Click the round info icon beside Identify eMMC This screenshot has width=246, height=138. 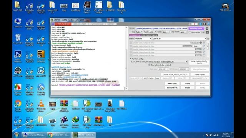coord(207,29)
